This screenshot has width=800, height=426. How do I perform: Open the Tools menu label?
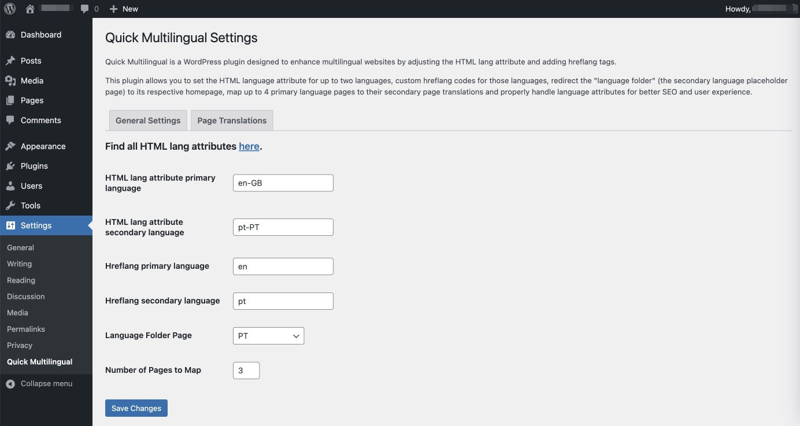(x=31, y=206)
